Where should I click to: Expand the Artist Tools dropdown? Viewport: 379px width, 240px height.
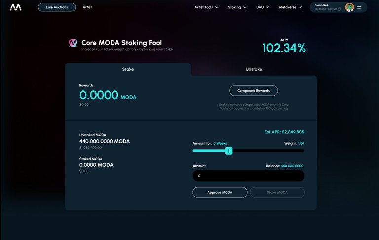(206, 7)
